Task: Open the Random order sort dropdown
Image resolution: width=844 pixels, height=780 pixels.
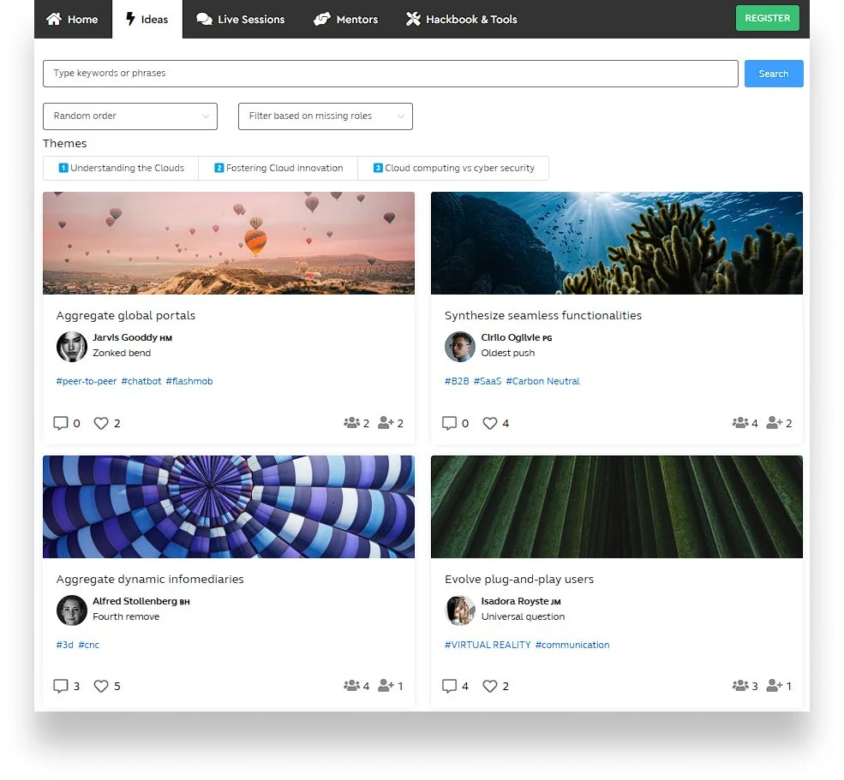Action: [130, 116]
